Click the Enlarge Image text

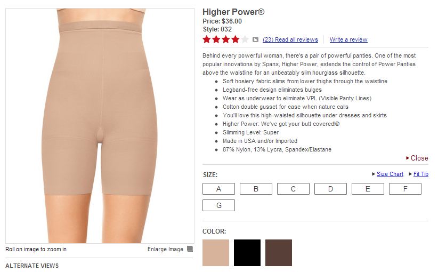point(165,249)
